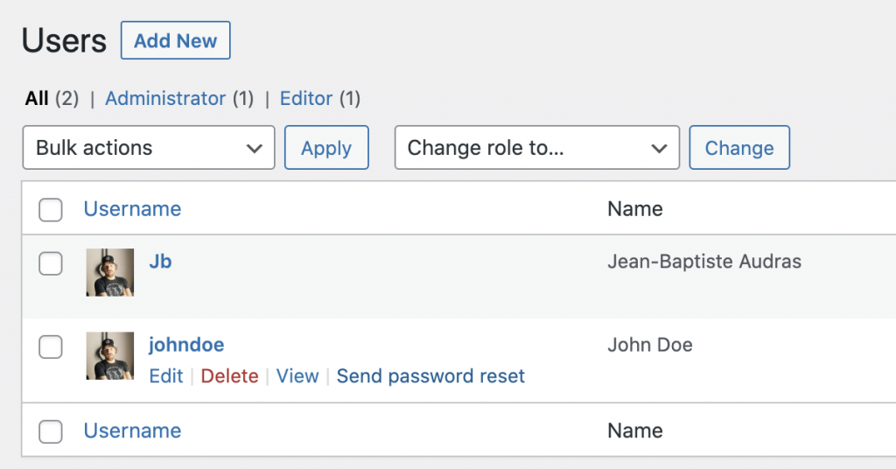Click the Users page heading
Image resolution: width=896 pixels, height=469 pixels.
point(64,40)
